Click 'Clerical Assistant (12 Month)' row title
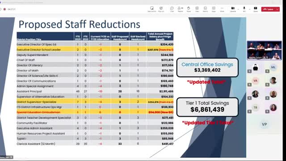This screenshot has height=161, width=286. (36, 144)
